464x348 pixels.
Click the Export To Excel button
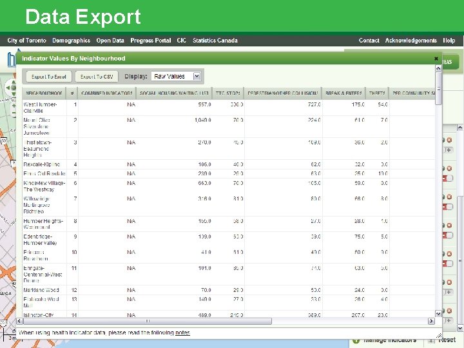(49, 77)
